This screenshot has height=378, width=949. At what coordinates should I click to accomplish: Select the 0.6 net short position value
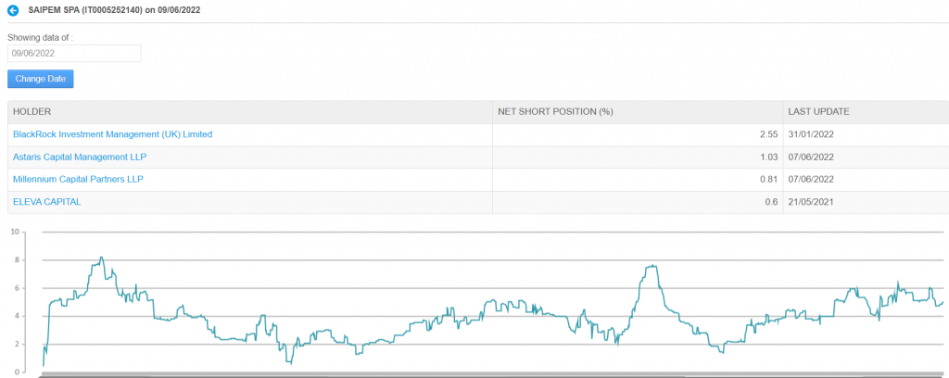tap(771, 202)
